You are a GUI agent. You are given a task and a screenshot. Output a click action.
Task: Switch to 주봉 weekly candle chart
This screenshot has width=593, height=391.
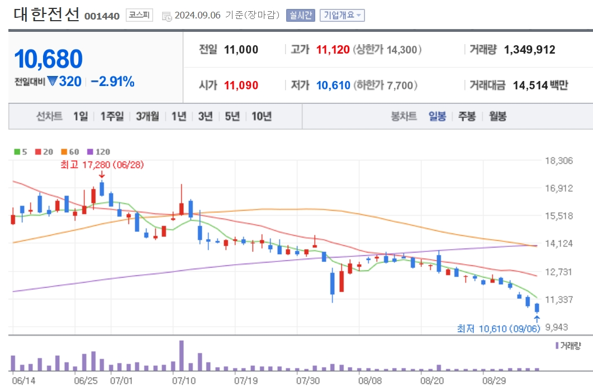click(x=467, y=116)
